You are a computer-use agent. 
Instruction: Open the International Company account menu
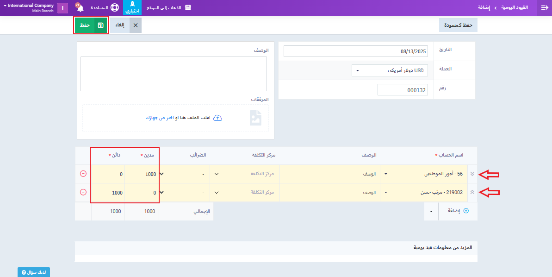31,8
